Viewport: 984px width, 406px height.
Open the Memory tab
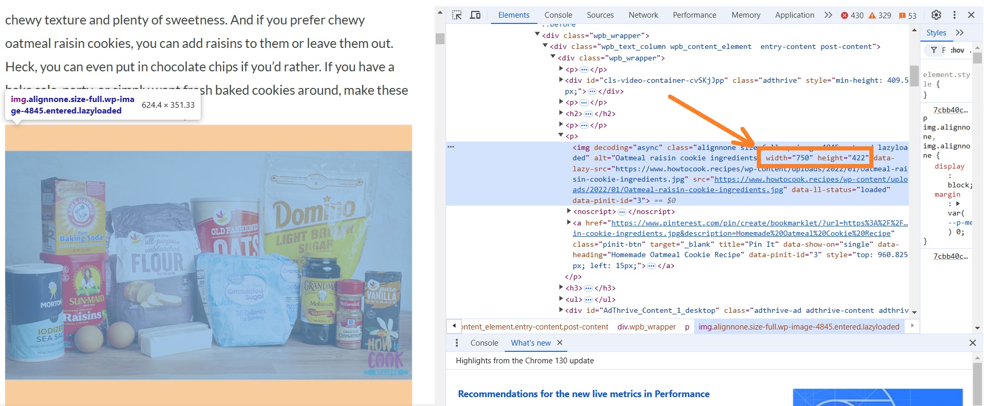coord(746,15)
